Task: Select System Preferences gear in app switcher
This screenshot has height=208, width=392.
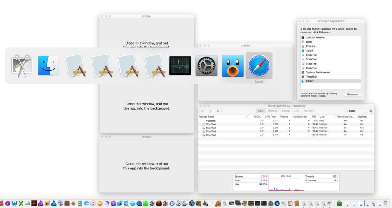Action: point(206,65)
